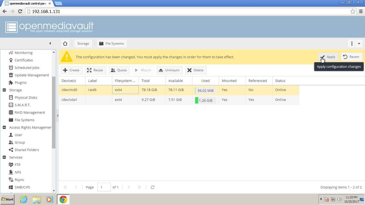Collapse the navigation sidebar arrow
Viewport: 365px width, 205px height.
coord(50,44)
